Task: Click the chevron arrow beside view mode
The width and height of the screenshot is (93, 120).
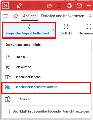Action: pos(53,30)
